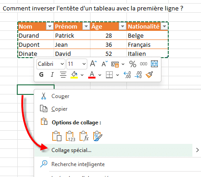The image size is (201, 177).
Task: Click the merge and center icon
Action: tap(154, 64)
